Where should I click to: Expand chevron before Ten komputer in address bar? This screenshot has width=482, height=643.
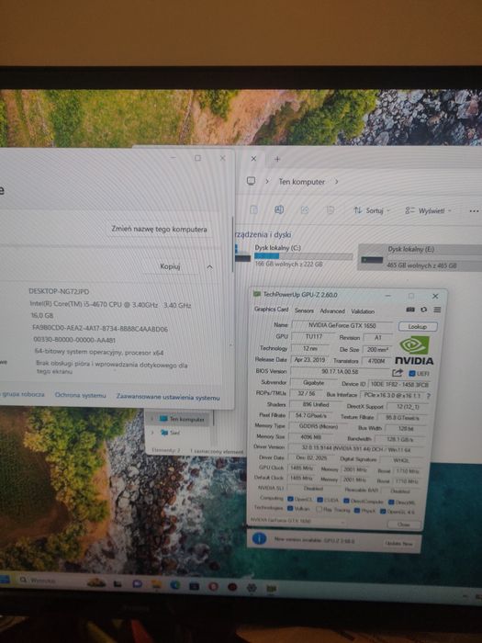click(267, 181)
